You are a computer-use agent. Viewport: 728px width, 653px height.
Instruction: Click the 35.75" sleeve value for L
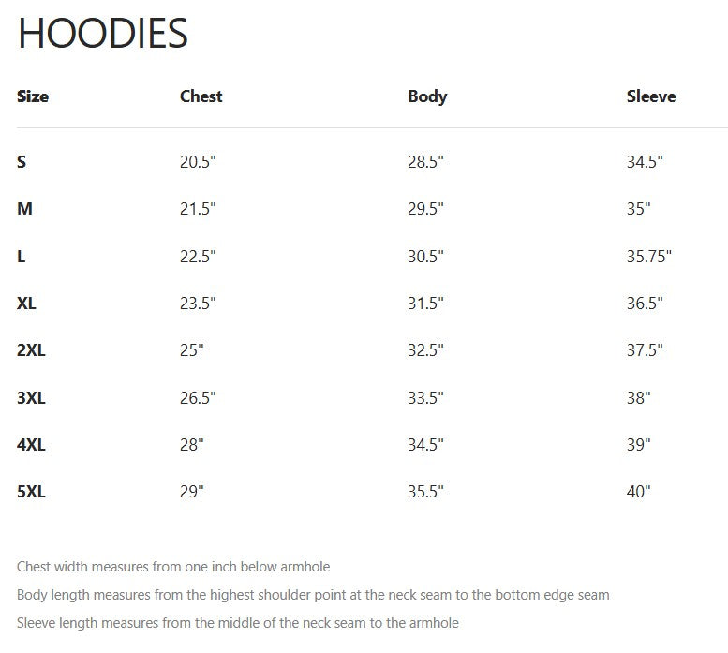(648, 257)
